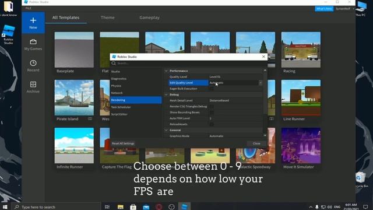
Task: Toggle Render CSG Triangles Debug checkbox
Action: coord(212,106)
